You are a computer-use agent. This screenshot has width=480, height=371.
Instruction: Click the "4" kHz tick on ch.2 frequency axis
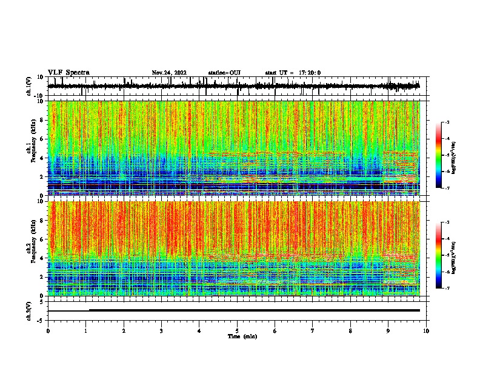(x=42, y=258)
